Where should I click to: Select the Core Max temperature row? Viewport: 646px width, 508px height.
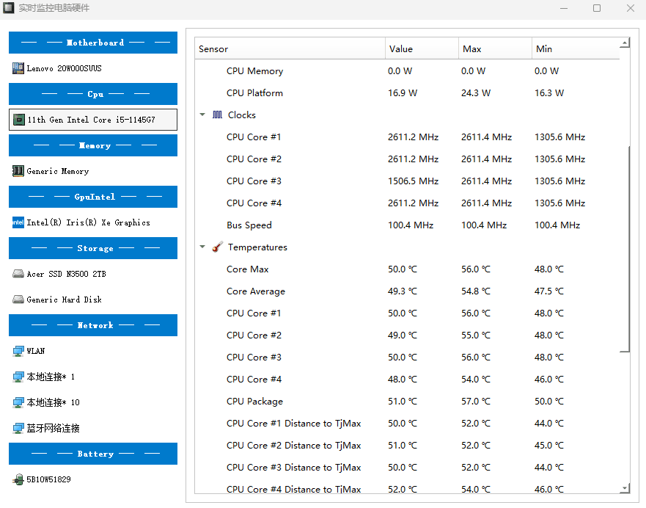tap(407, 269)
